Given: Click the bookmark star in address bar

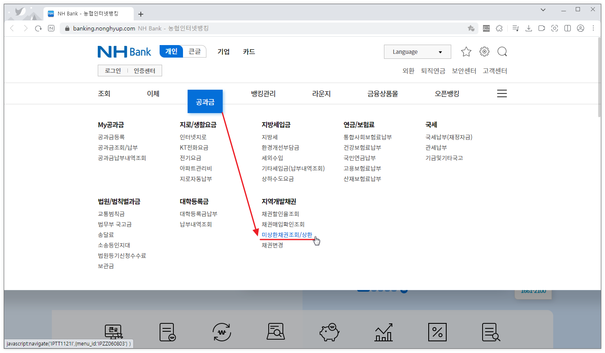Looking at the screenshot, I should tap(471, 28).
